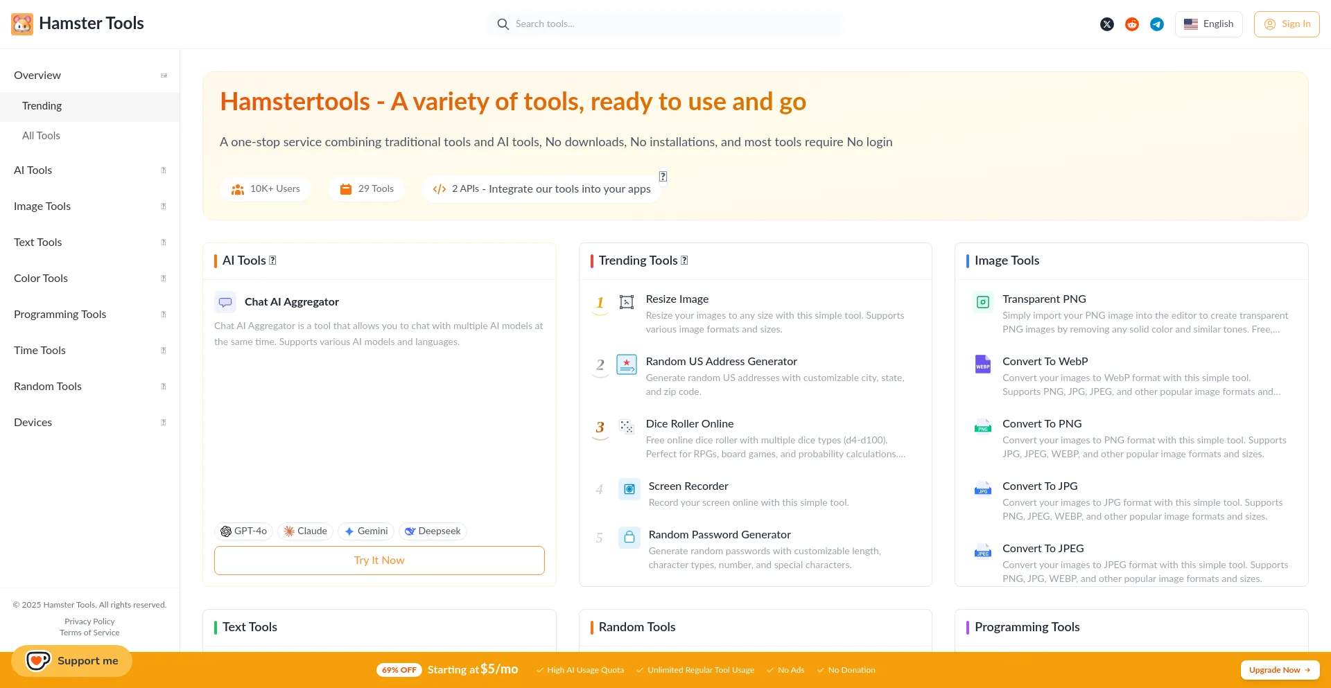The height and width of the screenshot is (688, 1331).
Task: Click the Convert To WebP icon
Action: point(982,364)
